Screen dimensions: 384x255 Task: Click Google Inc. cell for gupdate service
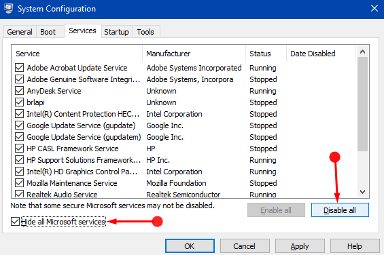(165, 125)
